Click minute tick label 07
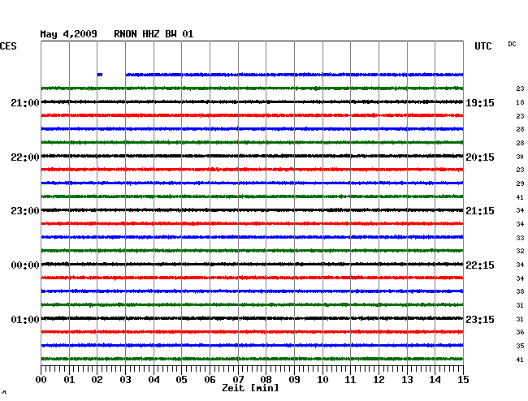This screenshot has height=401, width=528. tap(238, 380)
